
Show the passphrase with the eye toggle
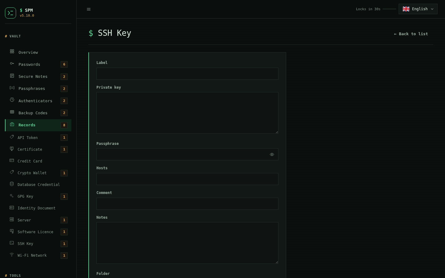pos(272,154)
